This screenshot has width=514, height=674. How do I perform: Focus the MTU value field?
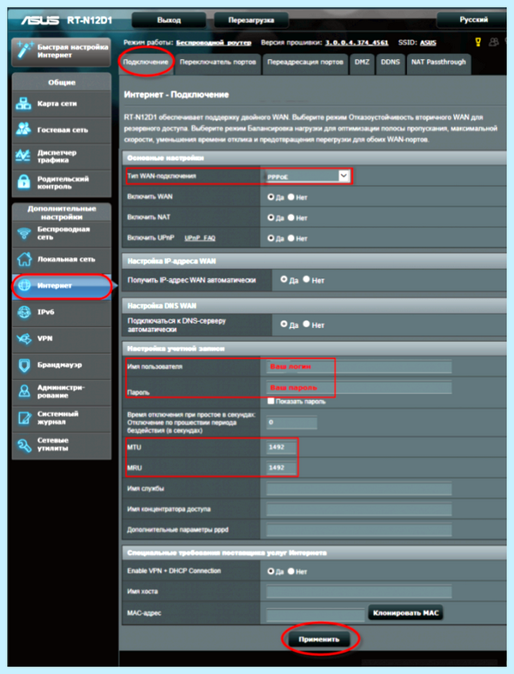281,447
